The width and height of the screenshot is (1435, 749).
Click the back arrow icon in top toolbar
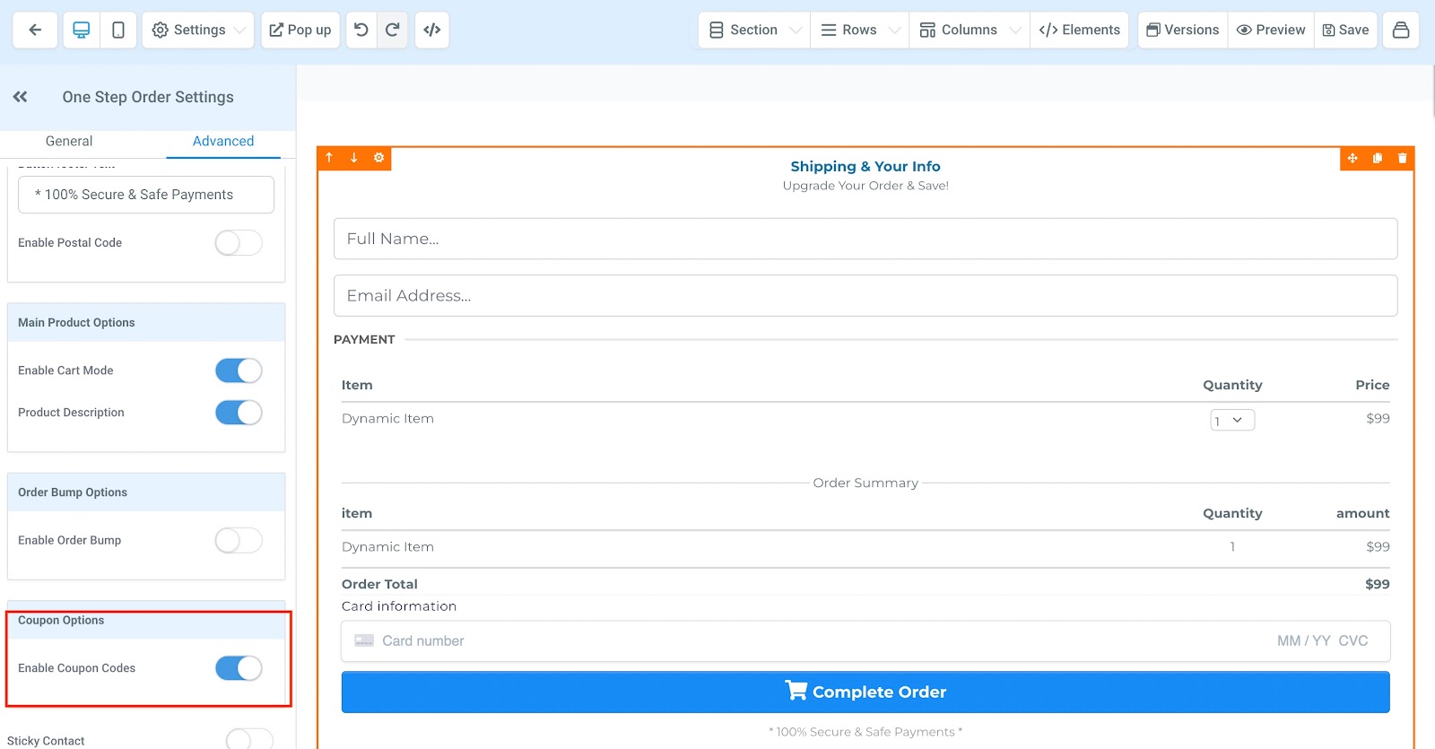[35, 30]
